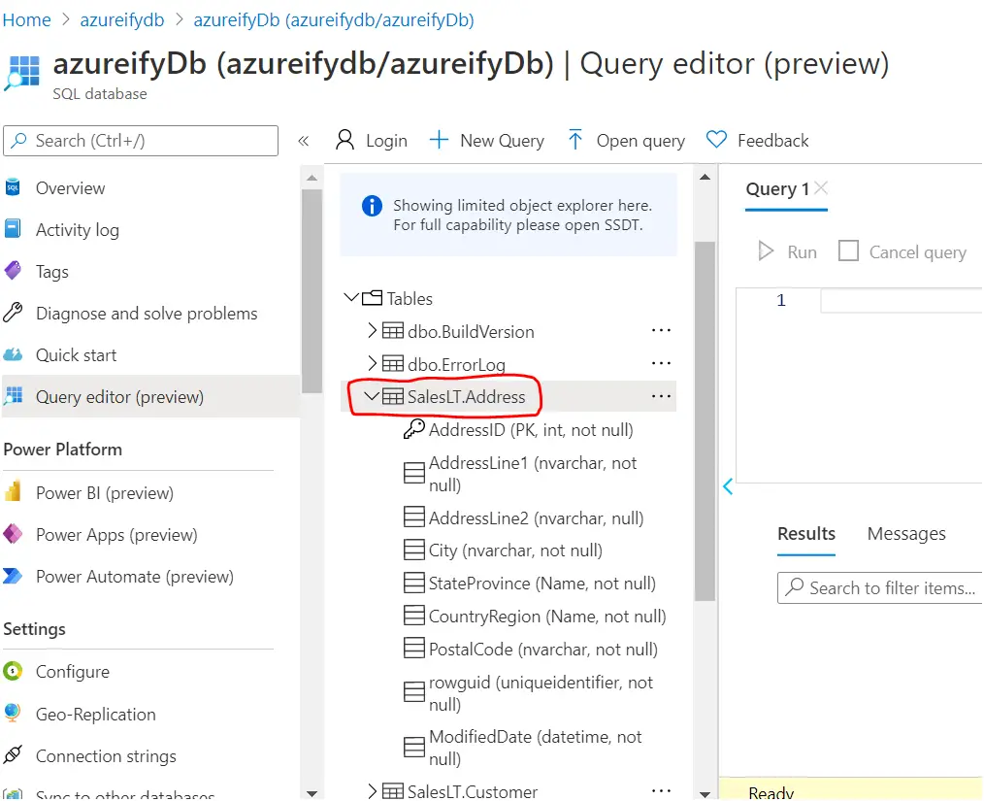The image size is (984, 801).
Task: Switch to the Messages tab
Action: pos(906,534)
